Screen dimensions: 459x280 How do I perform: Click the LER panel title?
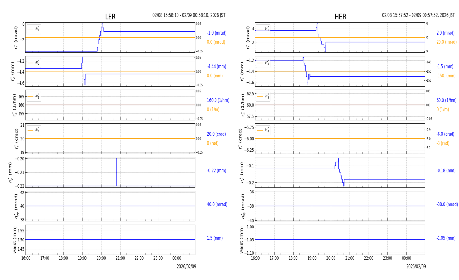point(110,17)
